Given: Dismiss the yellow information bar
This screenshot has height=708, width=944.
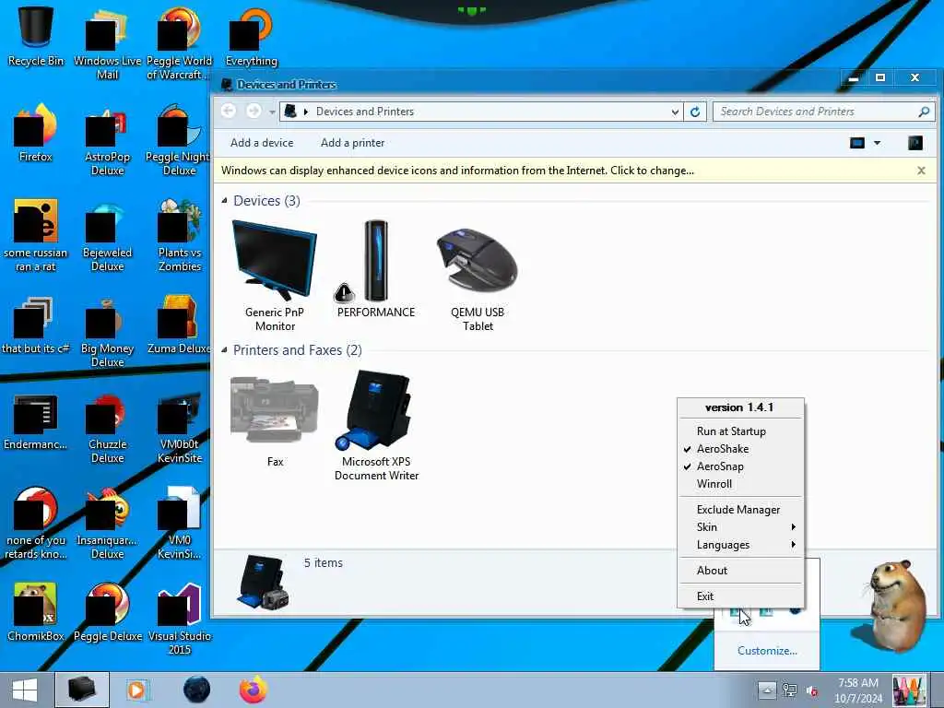Looking at the screenshot, I should 921,171.
